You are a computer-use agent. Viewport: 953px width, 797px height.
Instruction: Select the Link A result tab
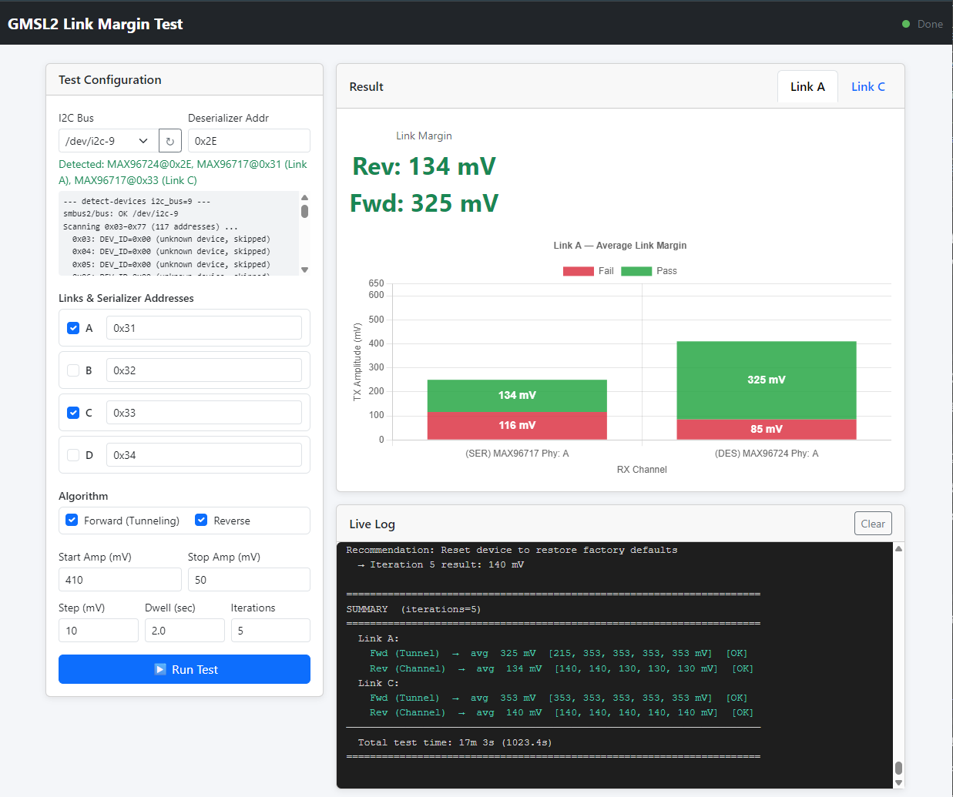click(x=807, y=87)
